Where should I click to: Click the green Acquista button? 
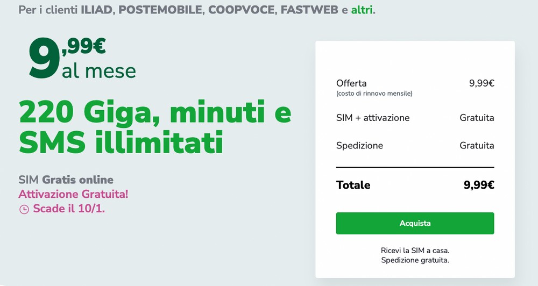pyautogui.click(x=415, y=223)
